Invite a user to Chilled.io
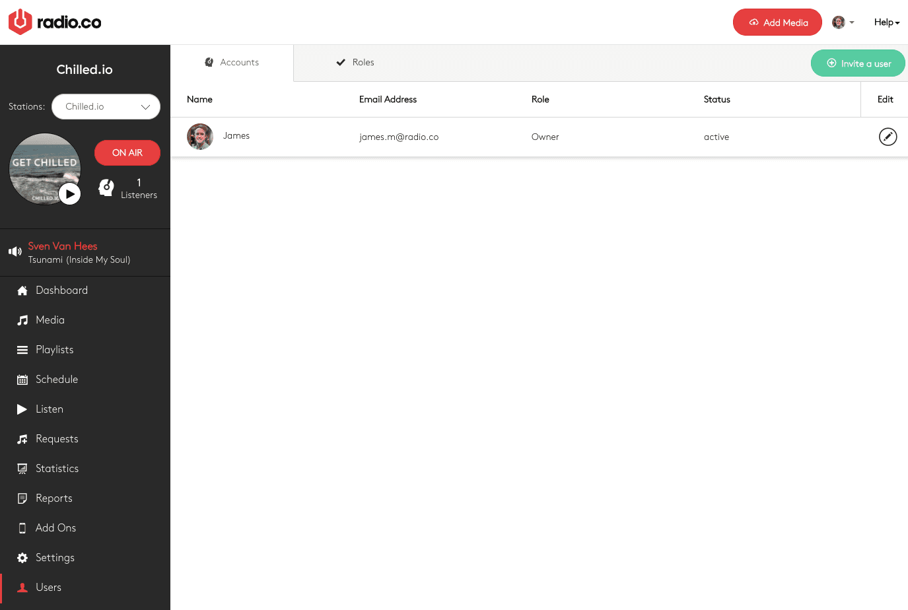This screenshot has width=908, height=610. (x=858, y=63)
